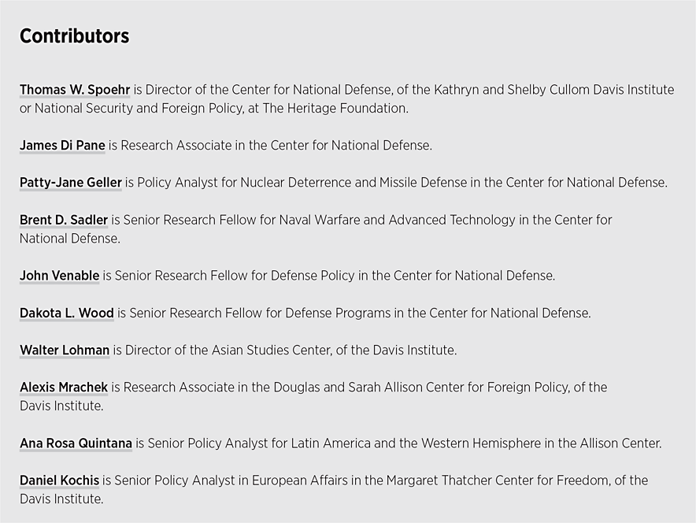The width and height of the screenshot is (696, 523).
Task: Click the Thomas W. Spoehr contributor link
Action: 75,90
